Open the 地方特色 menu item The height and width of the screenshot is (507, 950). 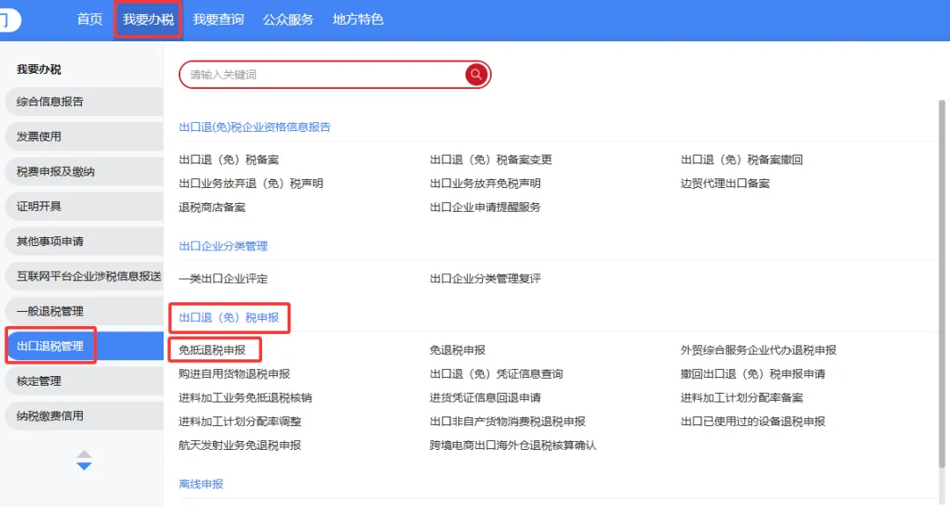357,18
